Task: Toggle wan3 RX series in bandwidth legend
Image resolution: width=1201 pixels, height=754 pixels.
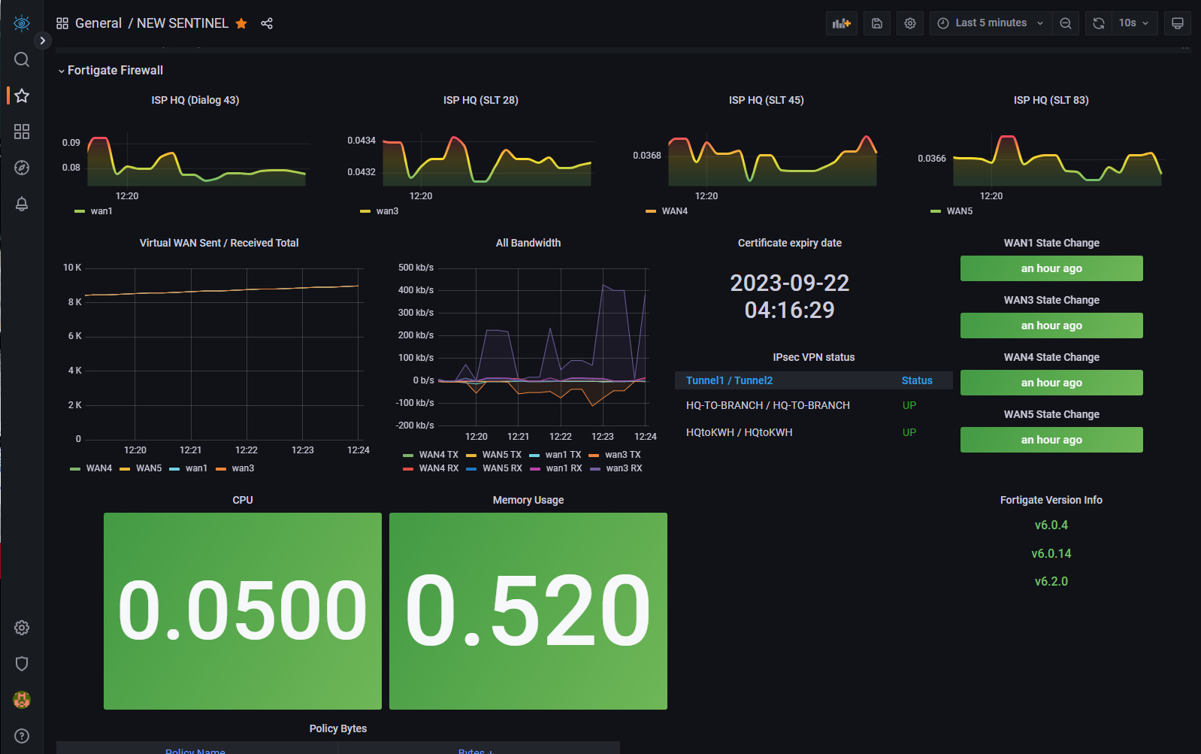Action: tap(623, 468)
